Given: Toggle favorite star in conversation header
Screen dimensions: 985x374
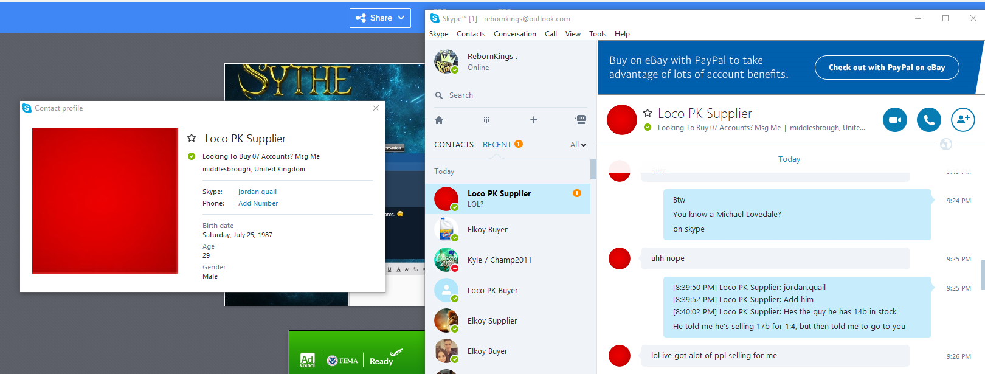Looking at the screenshot, I should [x=648, y=113].
